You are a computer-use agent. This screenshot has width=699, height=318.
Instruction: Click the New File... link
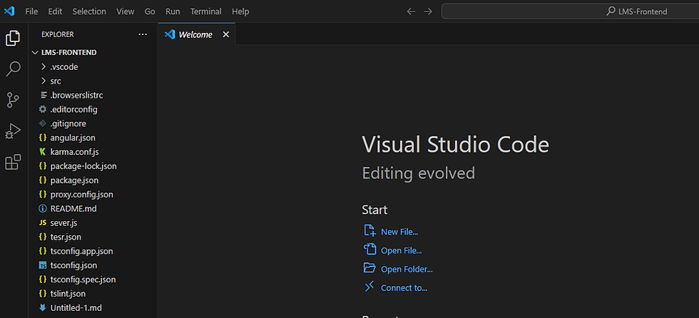[399, 232]
